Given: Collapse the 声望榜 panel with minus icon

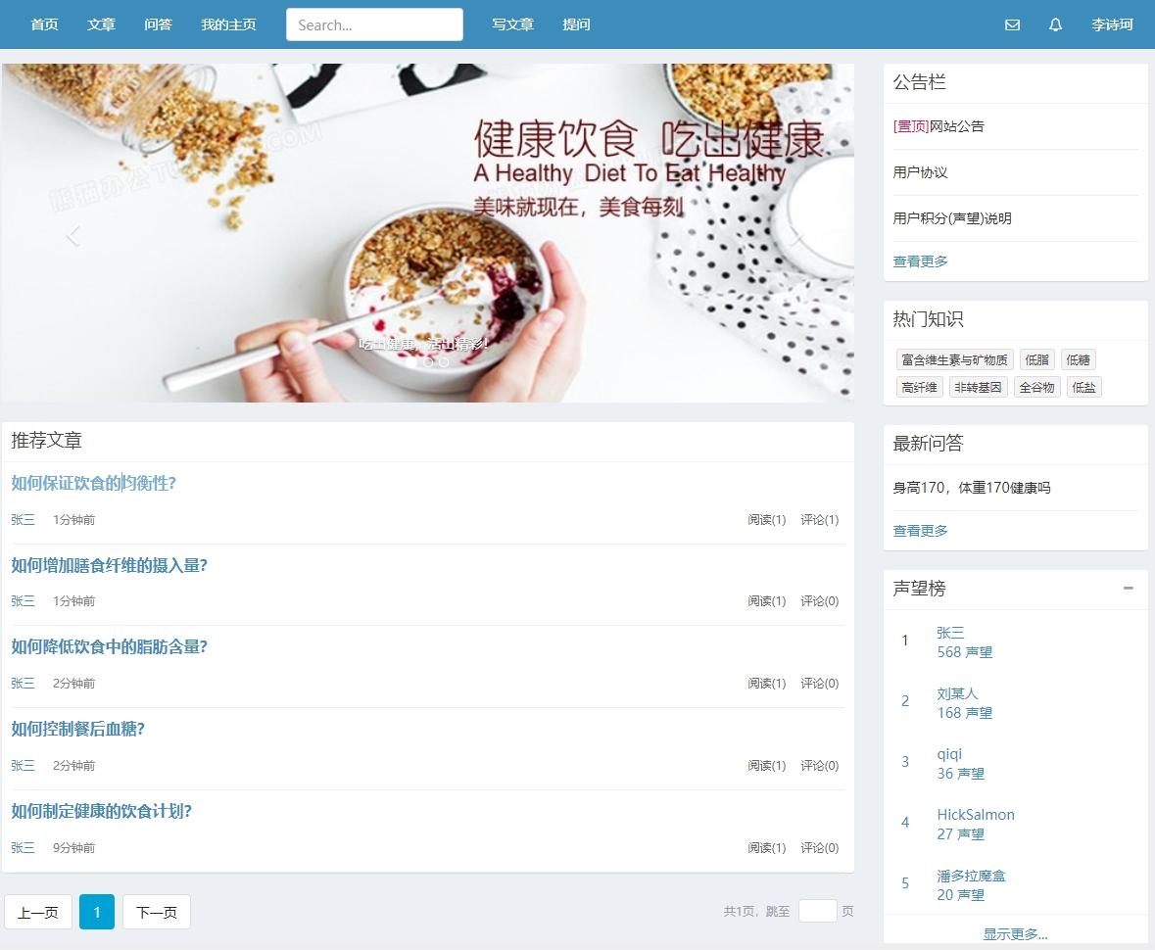Looking at the screenshot, I should [x=1128, y=588].
